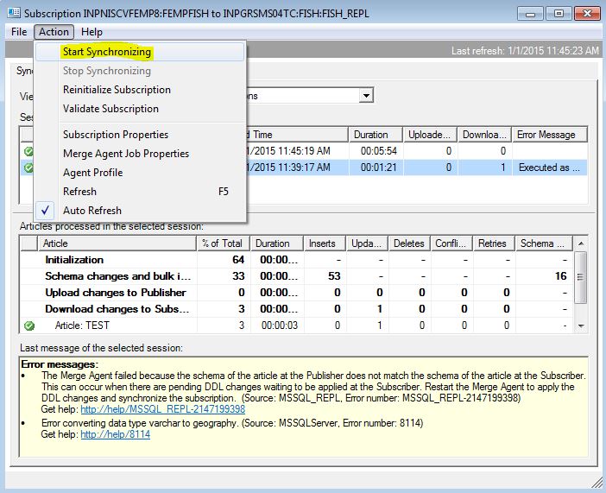This screenshot has width=606, height=493.
Task: Click the Article column header
Action: (x=117, y=243)
